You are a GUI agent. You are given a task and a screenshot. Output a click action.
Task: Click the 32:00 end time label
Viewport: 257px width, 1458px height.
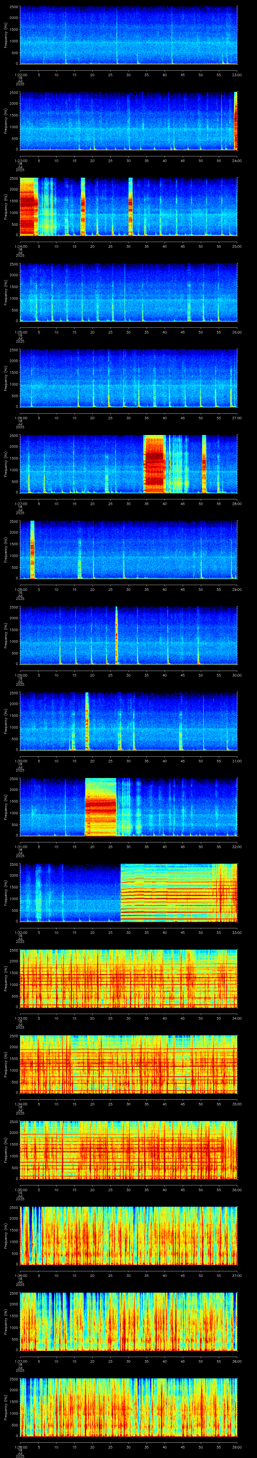237,847
